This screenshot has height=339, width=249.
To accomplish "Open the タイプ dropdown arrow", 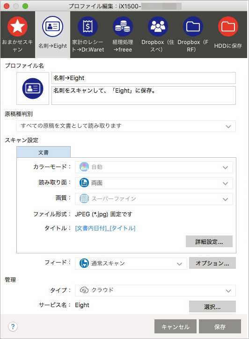I will coord(228,291).
